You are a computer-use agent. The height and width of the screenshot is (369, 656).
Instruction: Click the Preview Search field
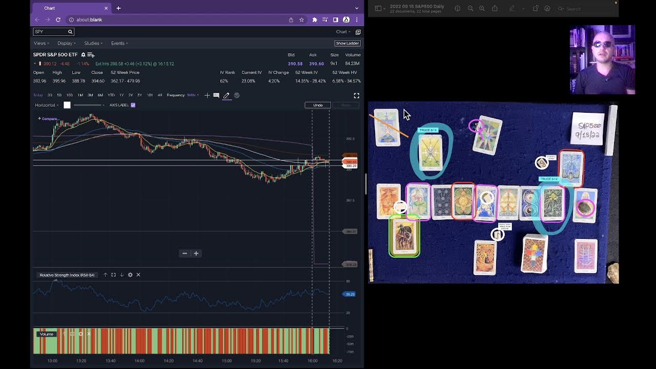pyautogui.click(x=585, y=8)
